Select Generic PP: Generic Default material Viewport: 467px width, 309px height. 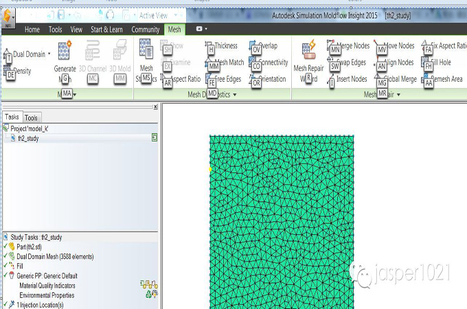pyautogui.click(x=47, y=276)
